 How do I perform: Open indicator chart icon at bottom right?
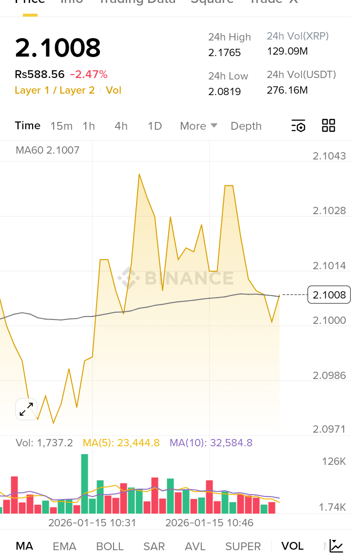pyautogui.click(x=336, y=546)
